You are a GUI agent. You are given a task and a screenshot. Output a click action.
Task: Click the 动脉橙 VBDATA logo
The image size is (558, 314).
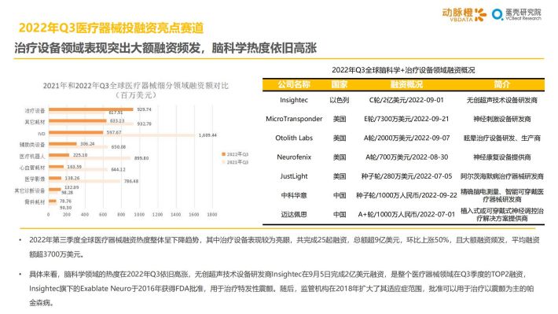pos(464,15)
